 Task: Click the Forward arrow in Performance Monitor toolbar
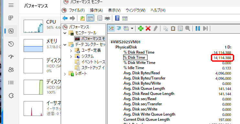point(72,18)
